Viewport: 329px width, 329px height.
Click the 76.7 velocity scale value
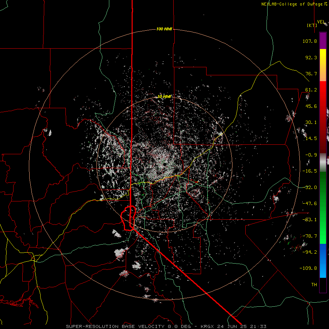point(311,73)
